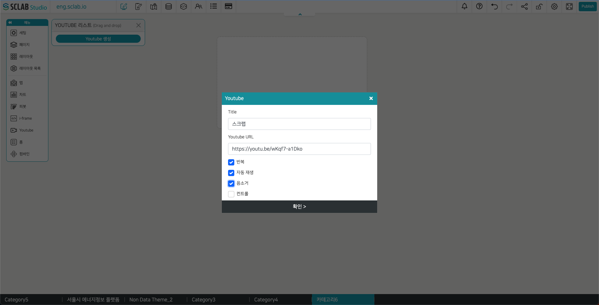Click the eng.sclab.io site name
599x305 pixels.
(x=71, y=7)
